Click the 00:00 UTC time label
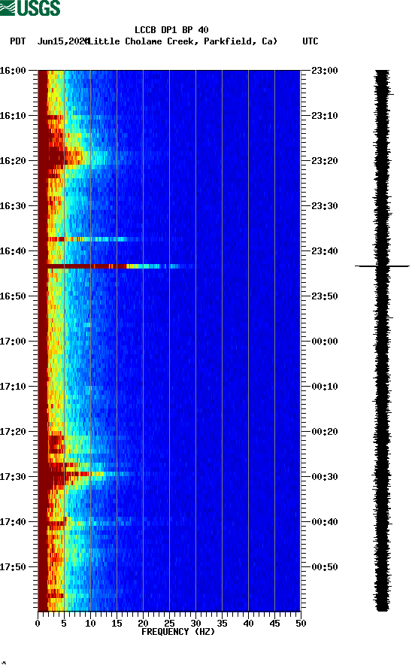The image size is (415, 671). pos(325,342)
